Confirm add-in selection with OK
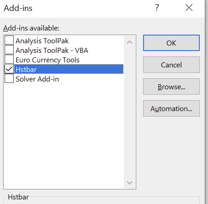 [x=171, y=43]
